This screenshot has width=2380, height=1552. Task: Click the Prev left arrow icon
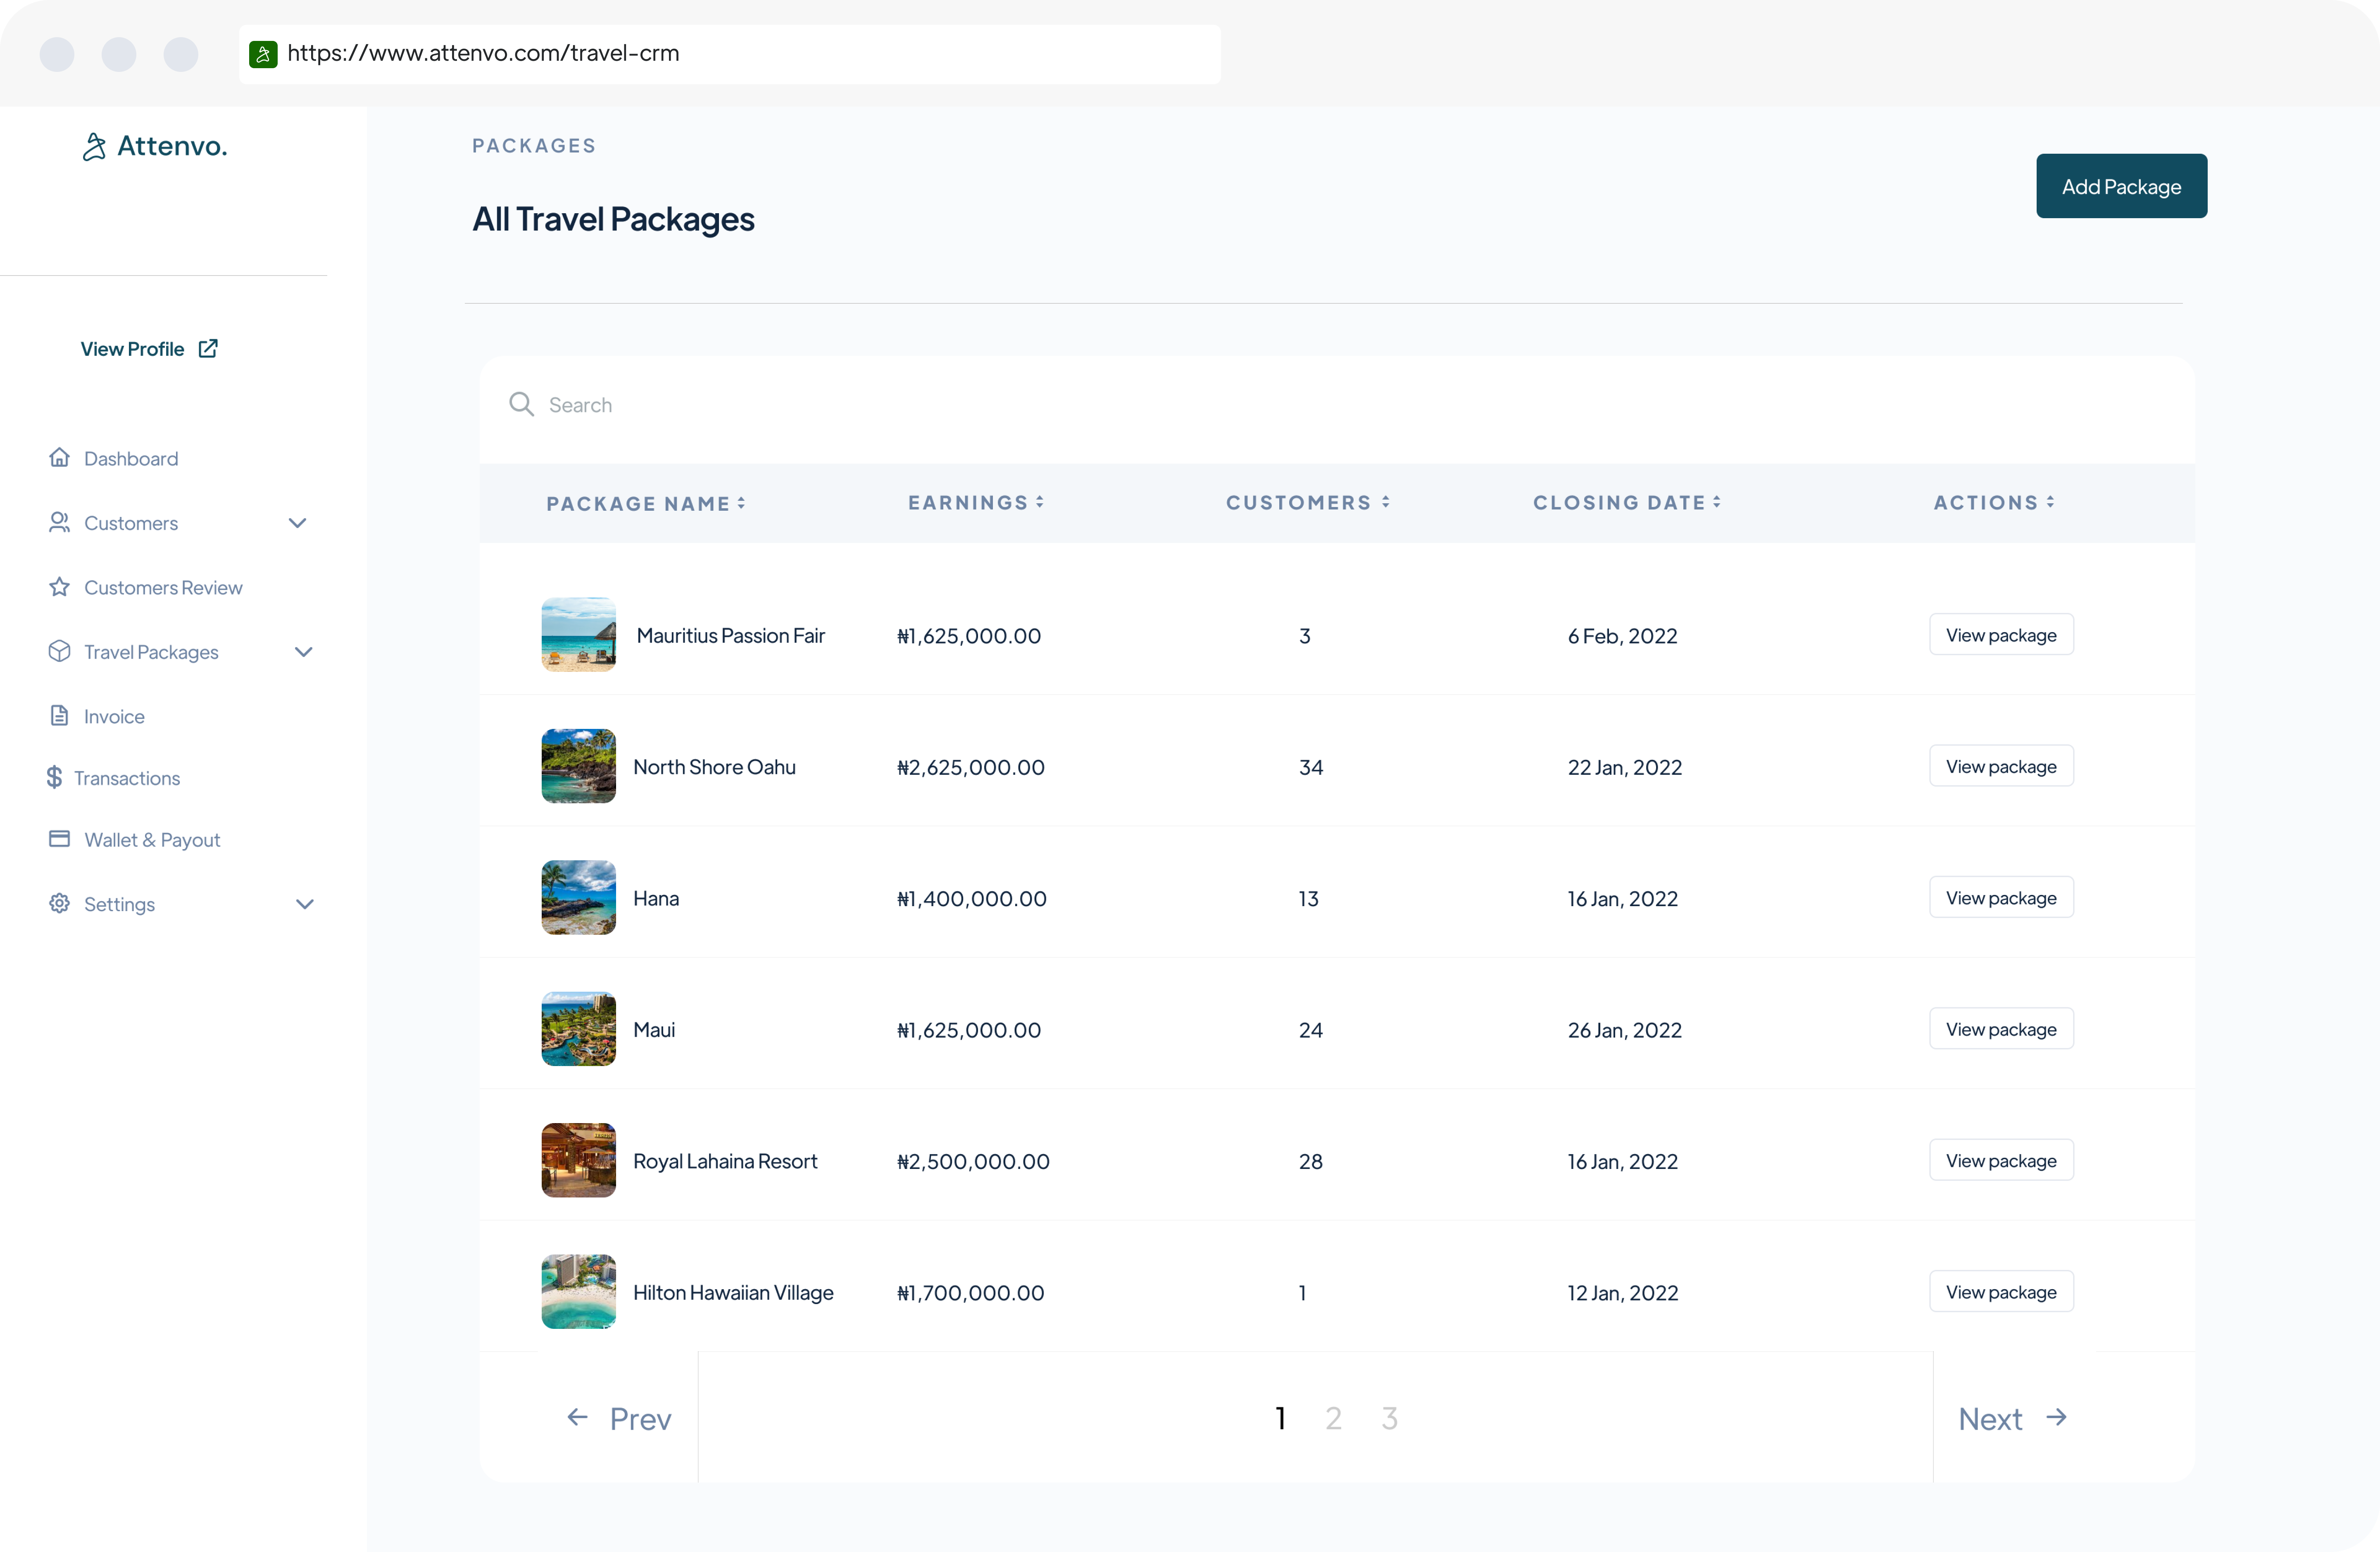[577, 1417]
